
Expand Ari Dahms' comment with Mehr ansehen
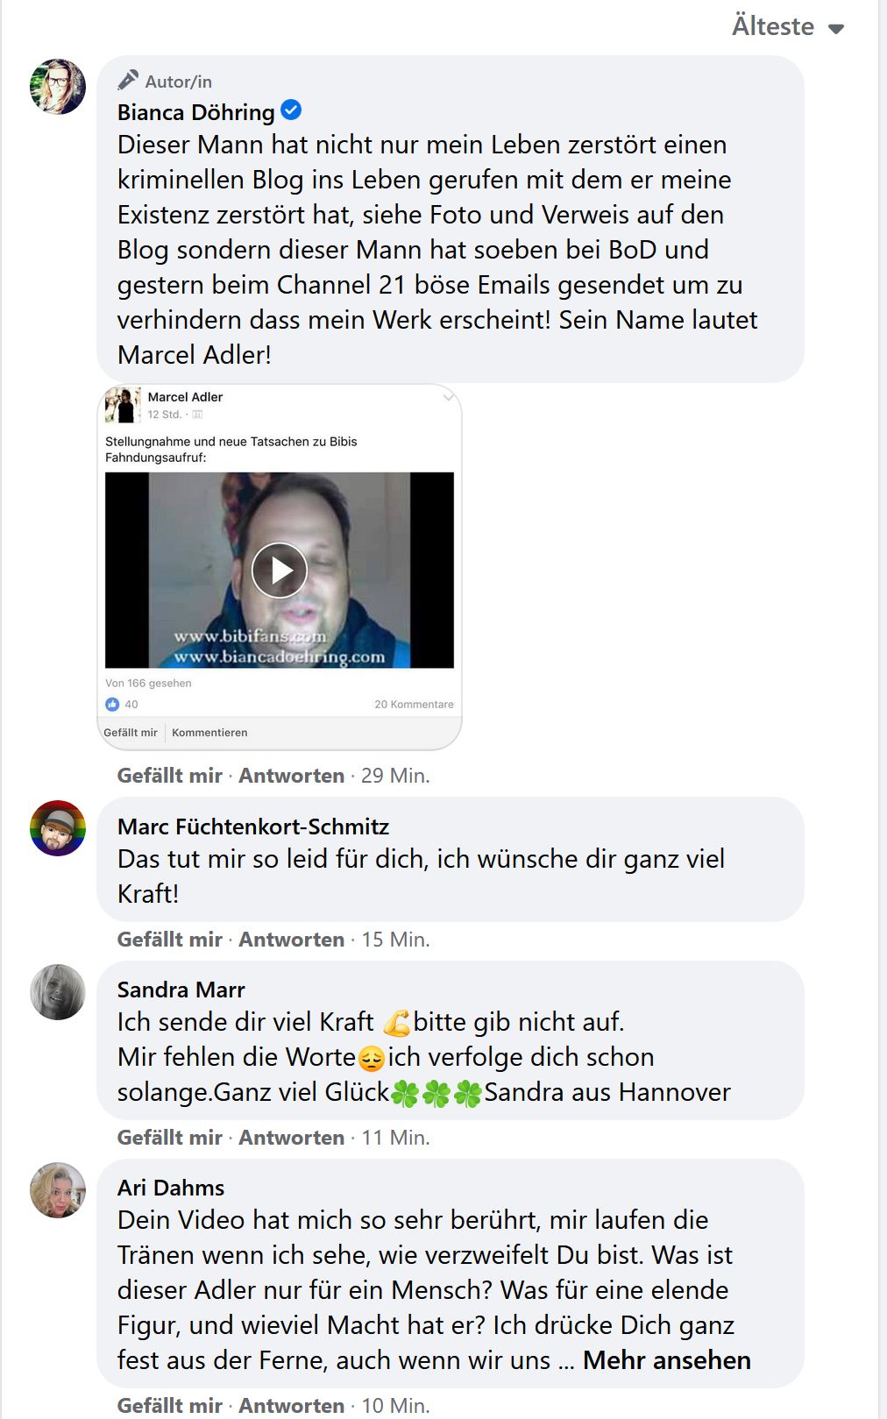point(667,1360)
